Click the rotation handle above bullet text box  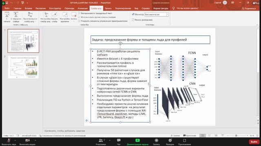(120, 43)
